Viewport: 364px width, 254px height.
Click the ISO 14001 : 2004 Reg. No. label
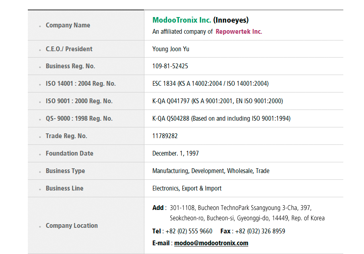click(80, 84)
